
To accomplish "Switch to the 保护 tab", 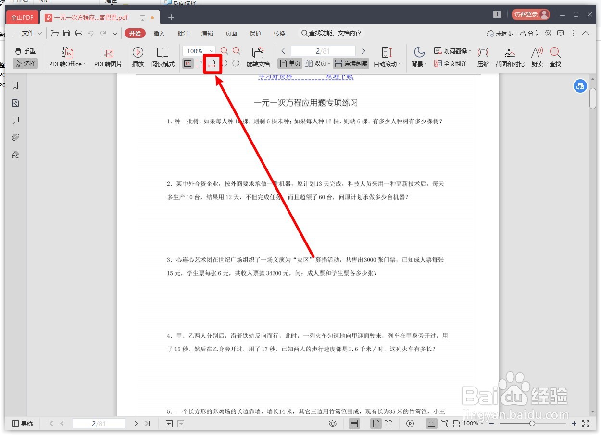I will coord(255,33).
